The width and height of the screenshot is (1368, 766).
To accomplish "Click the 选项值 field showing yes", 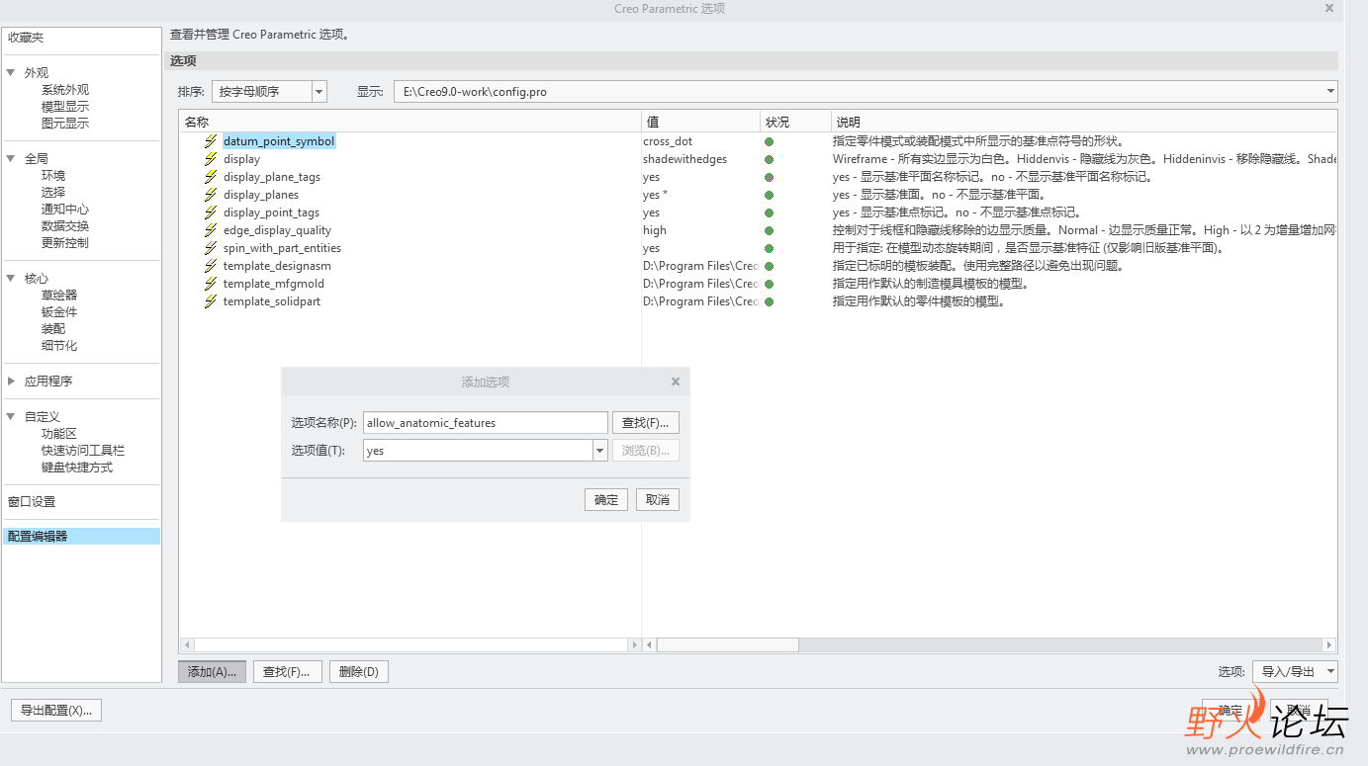I will pos(478,451).
